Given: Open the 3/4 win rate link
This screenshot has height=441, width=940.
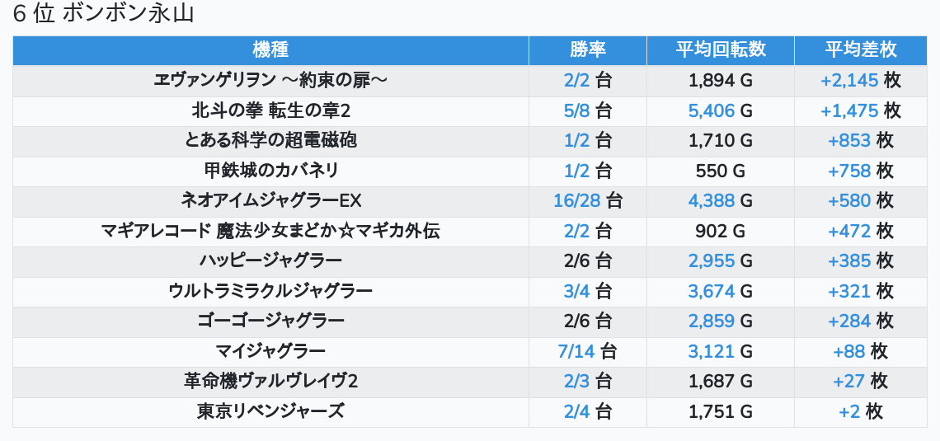Looking at the screenshot, I should pyautogui.click(x=577, y=291).
